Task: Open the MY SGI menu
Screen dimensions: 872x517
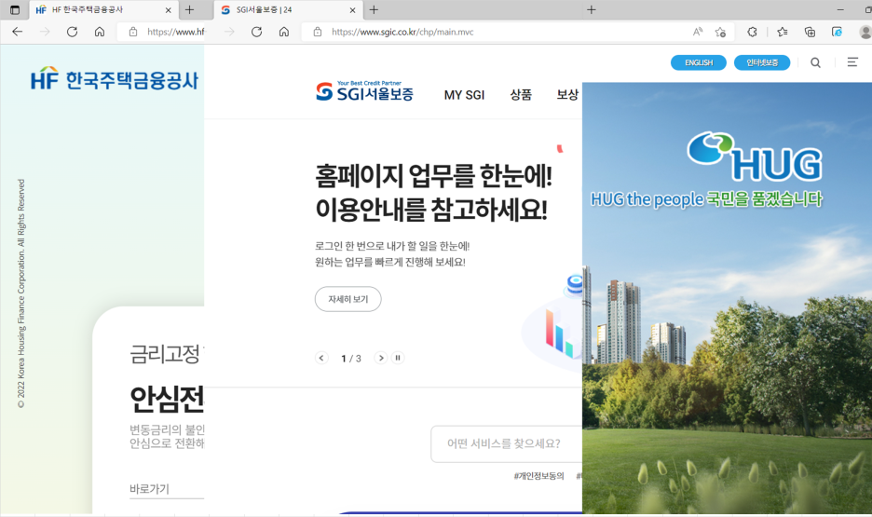Action: (464, 95)
